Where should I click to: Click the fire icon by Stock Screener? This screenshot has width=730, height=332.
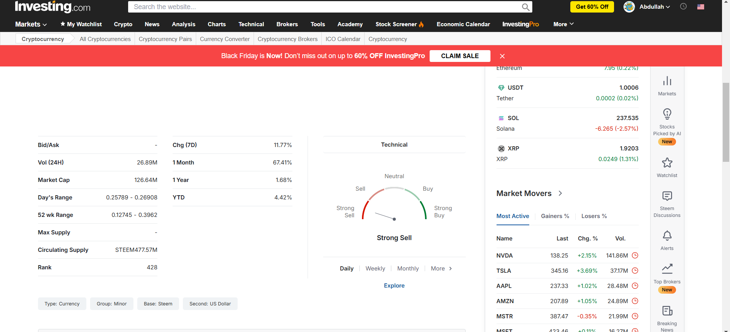click(x=421, y=24)
